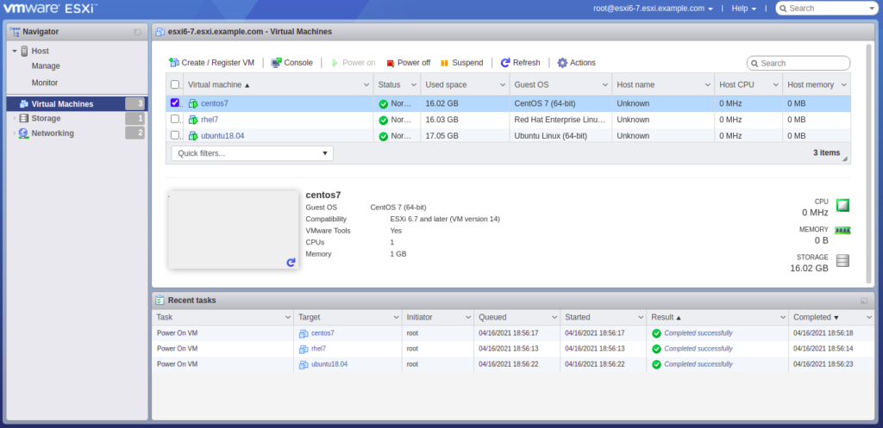This screenshot has width=883, height=428.
Task: Open rhel7 link in Recent tasks
Action: 319,349
